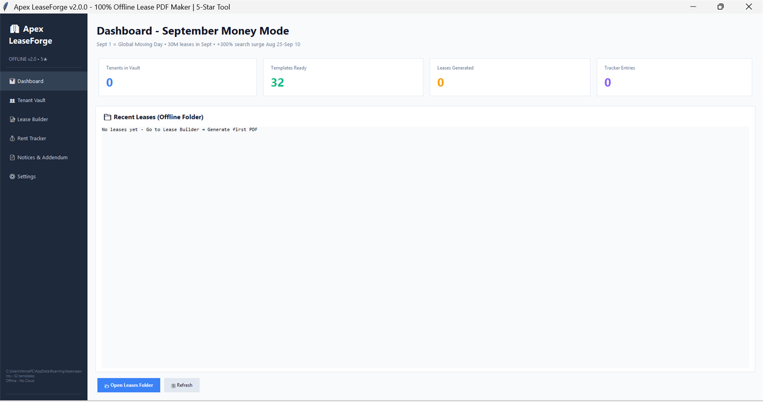Image resolution: width=763 pixels, height=402 pixels.
Task: Click the Lease Builder pencil icon
Action: [12, 119]
